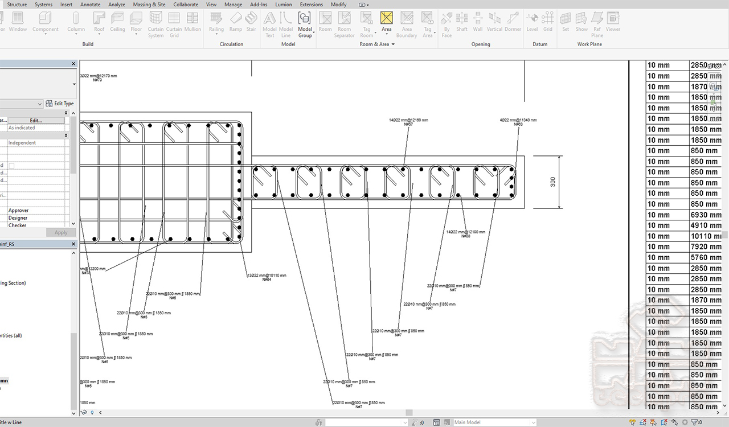The width and height of the screenshot is (729, 427).
Task: Switch to the Modify tab
Action: pos(338,5)
